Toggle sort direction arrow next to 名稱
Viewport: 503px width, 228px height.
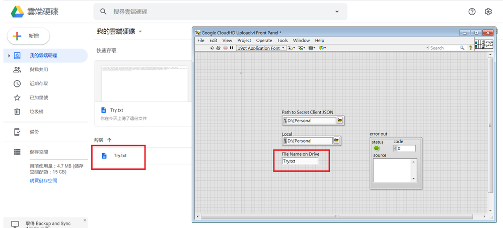(109, 140)
